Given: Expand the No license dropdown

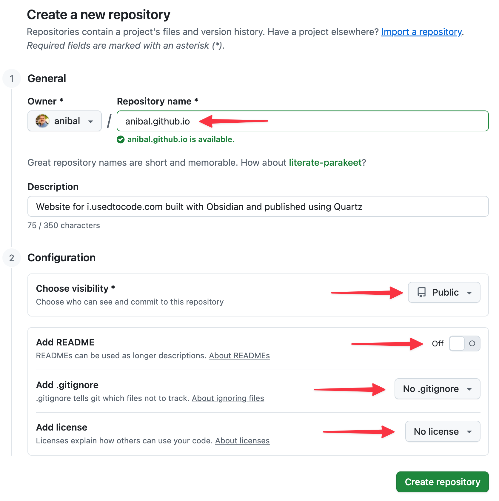Looking at the screenshot, I should [443, 431].
